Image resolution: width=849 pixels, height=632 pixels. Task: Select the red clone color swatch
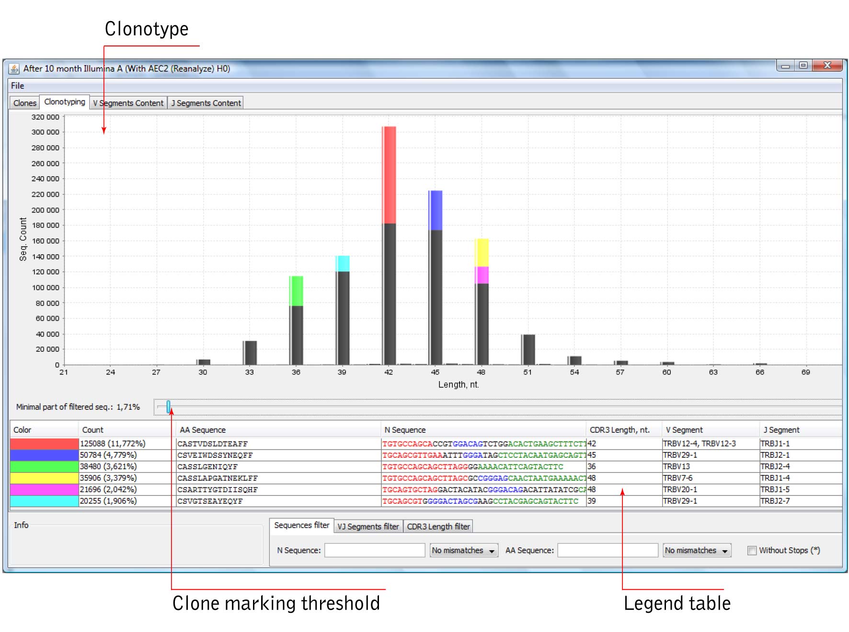44,444
